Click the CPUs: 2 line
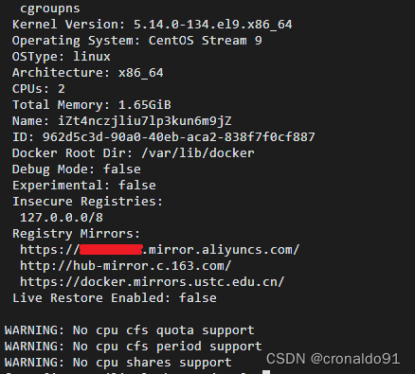Image resolution: width=415 pixels, height=374 pixels. point(39,89)
